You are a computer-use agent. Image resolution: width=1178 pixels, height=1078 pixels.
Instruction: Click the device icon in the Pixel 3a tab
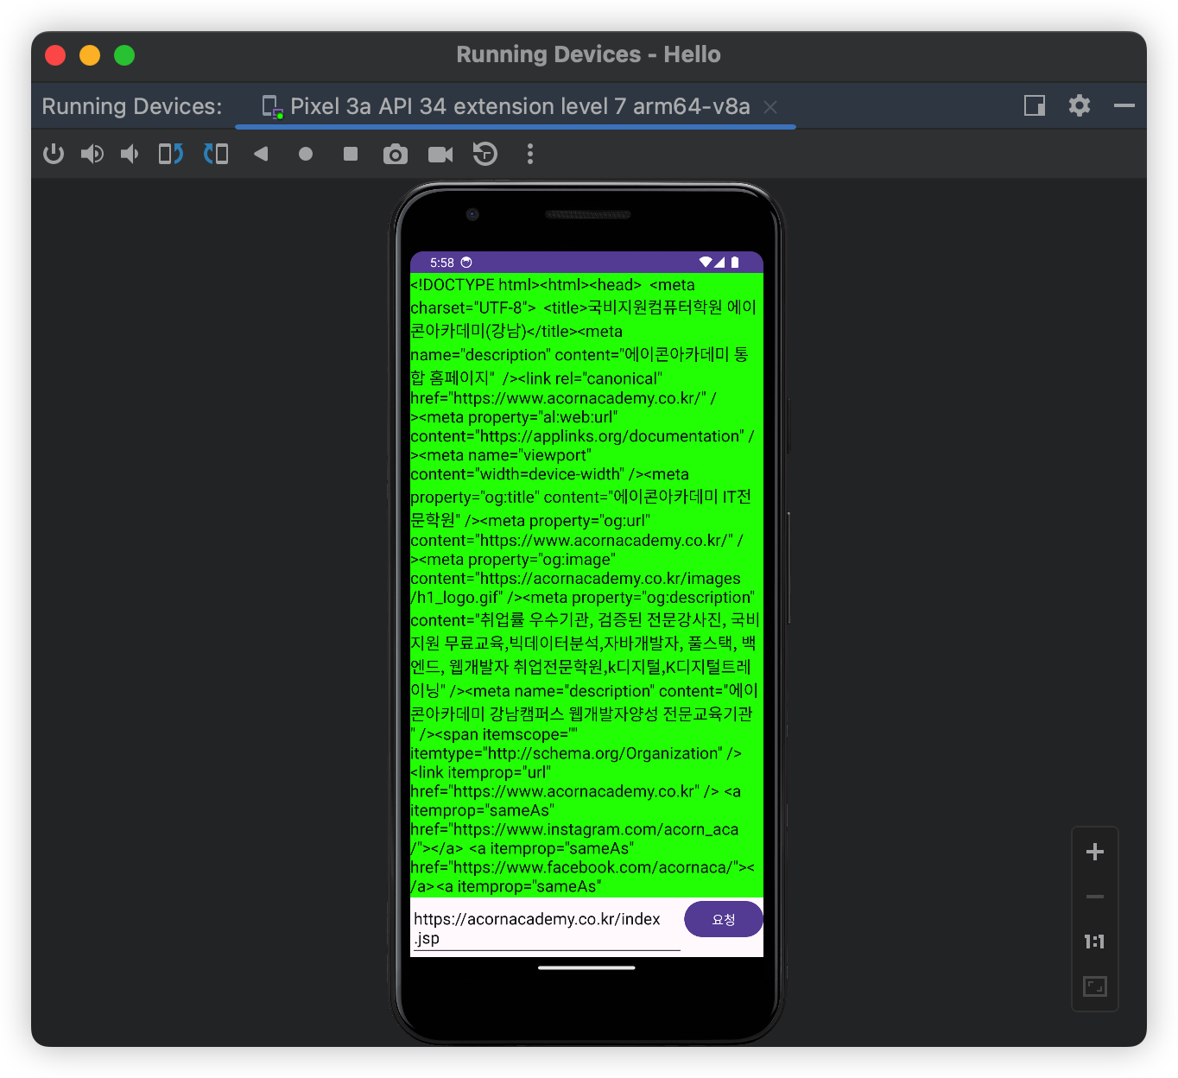click(272, 107)
